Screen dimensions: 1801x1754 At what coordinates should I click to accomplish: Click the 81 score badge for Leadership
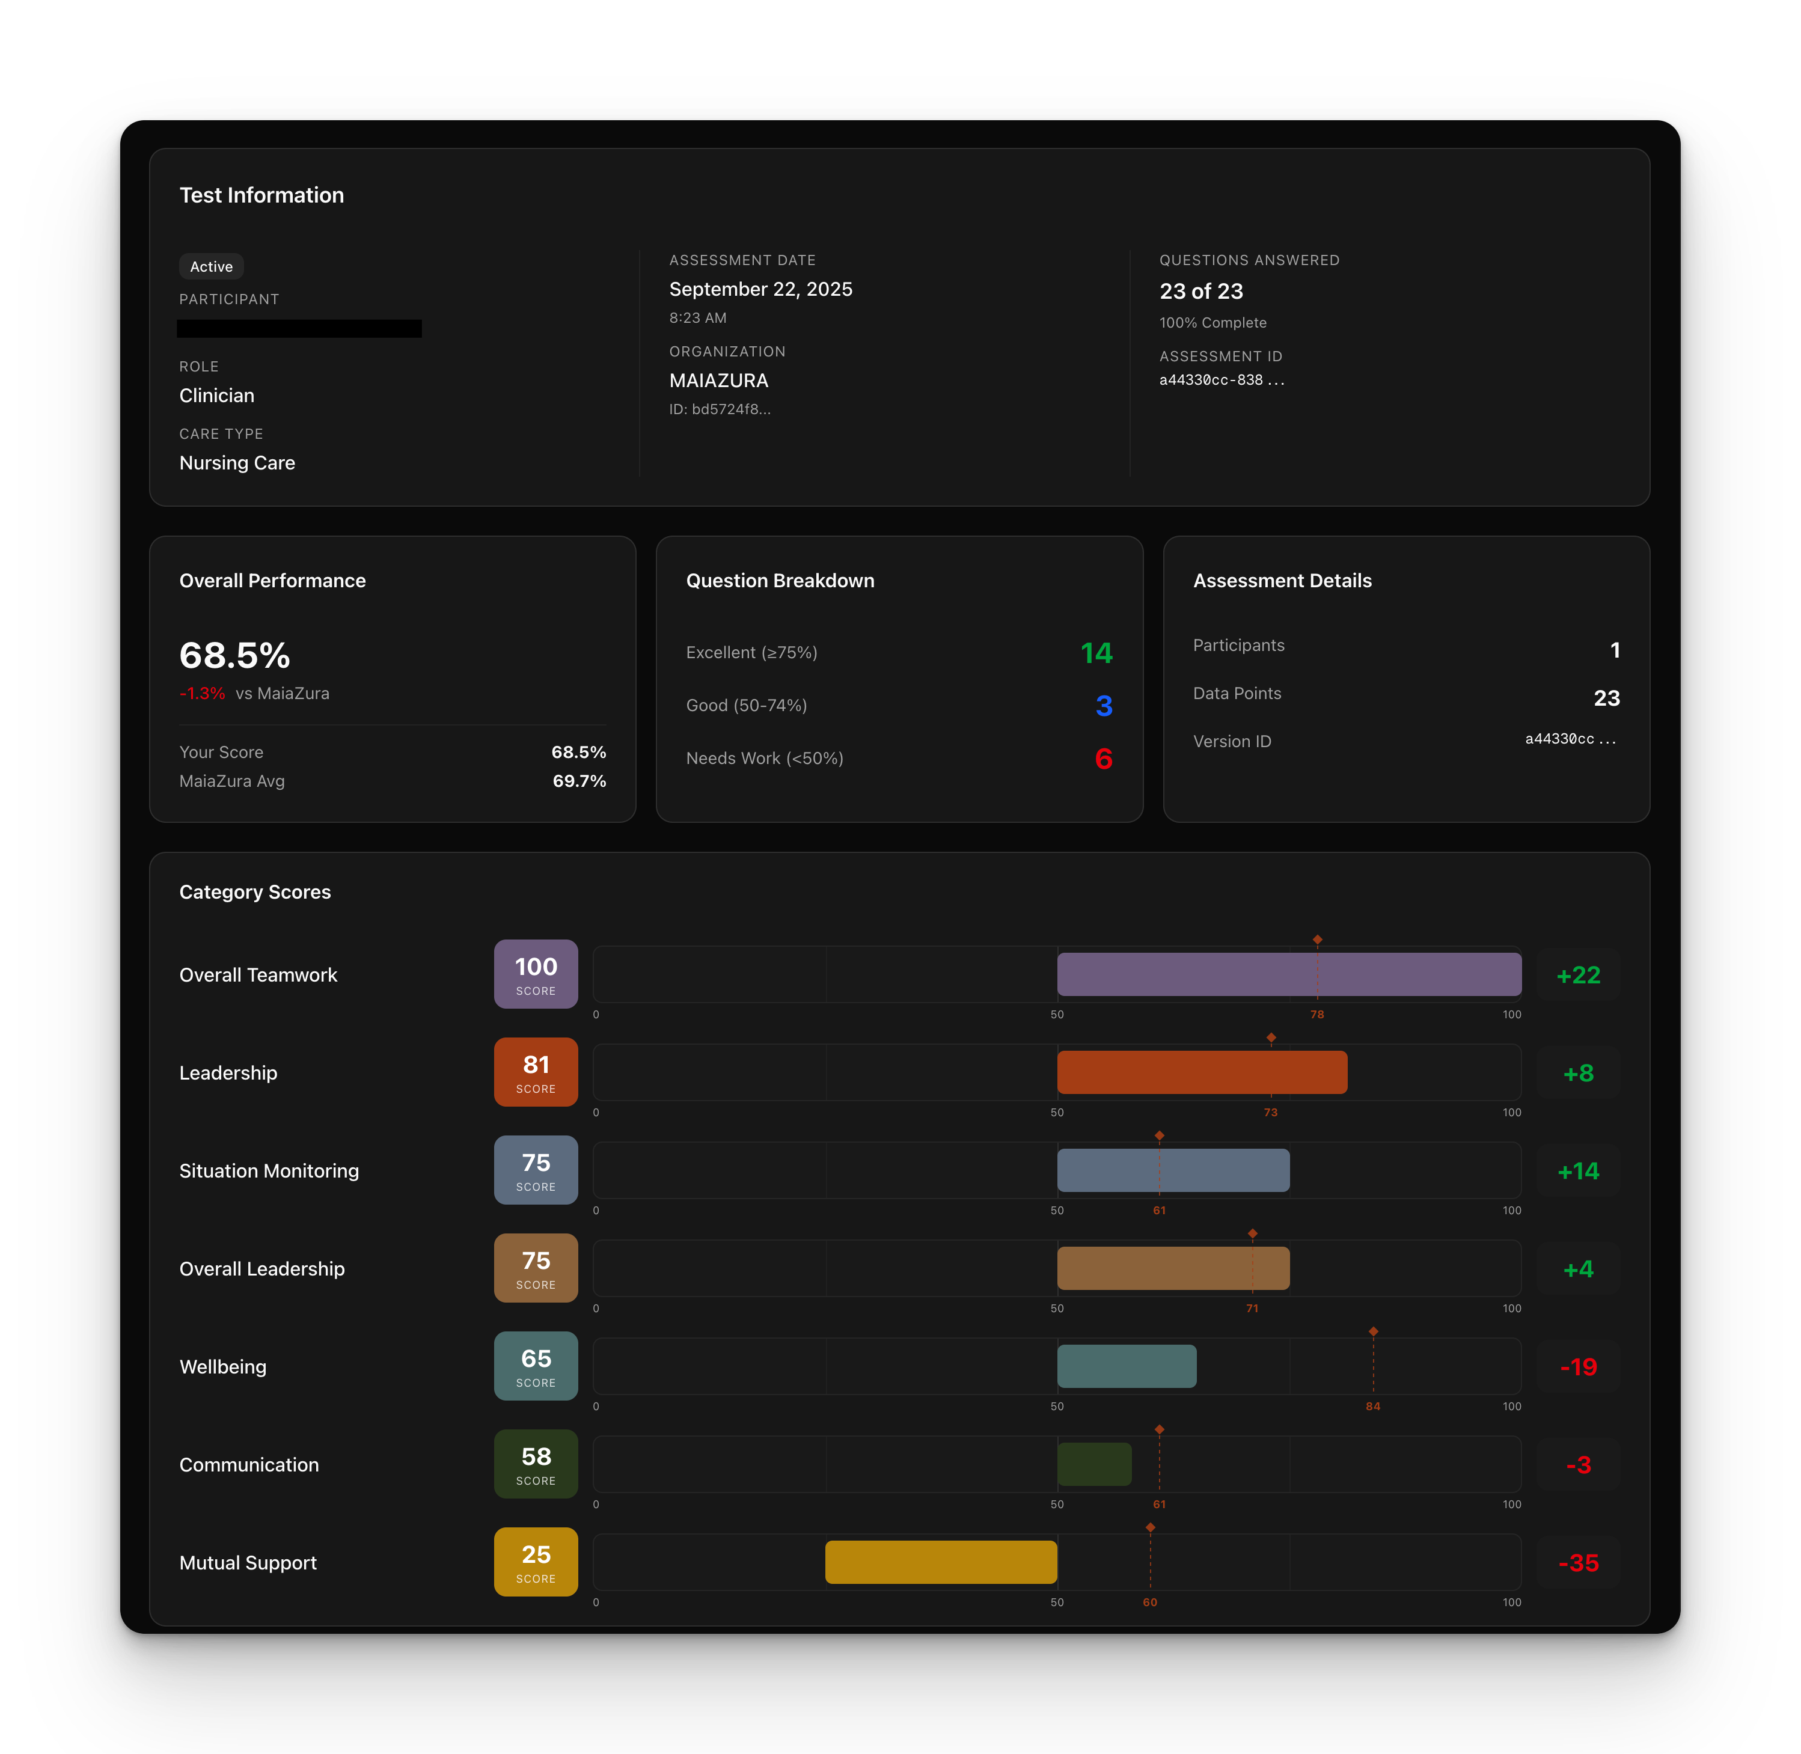pyautogui.click(x=535, y=1071)
